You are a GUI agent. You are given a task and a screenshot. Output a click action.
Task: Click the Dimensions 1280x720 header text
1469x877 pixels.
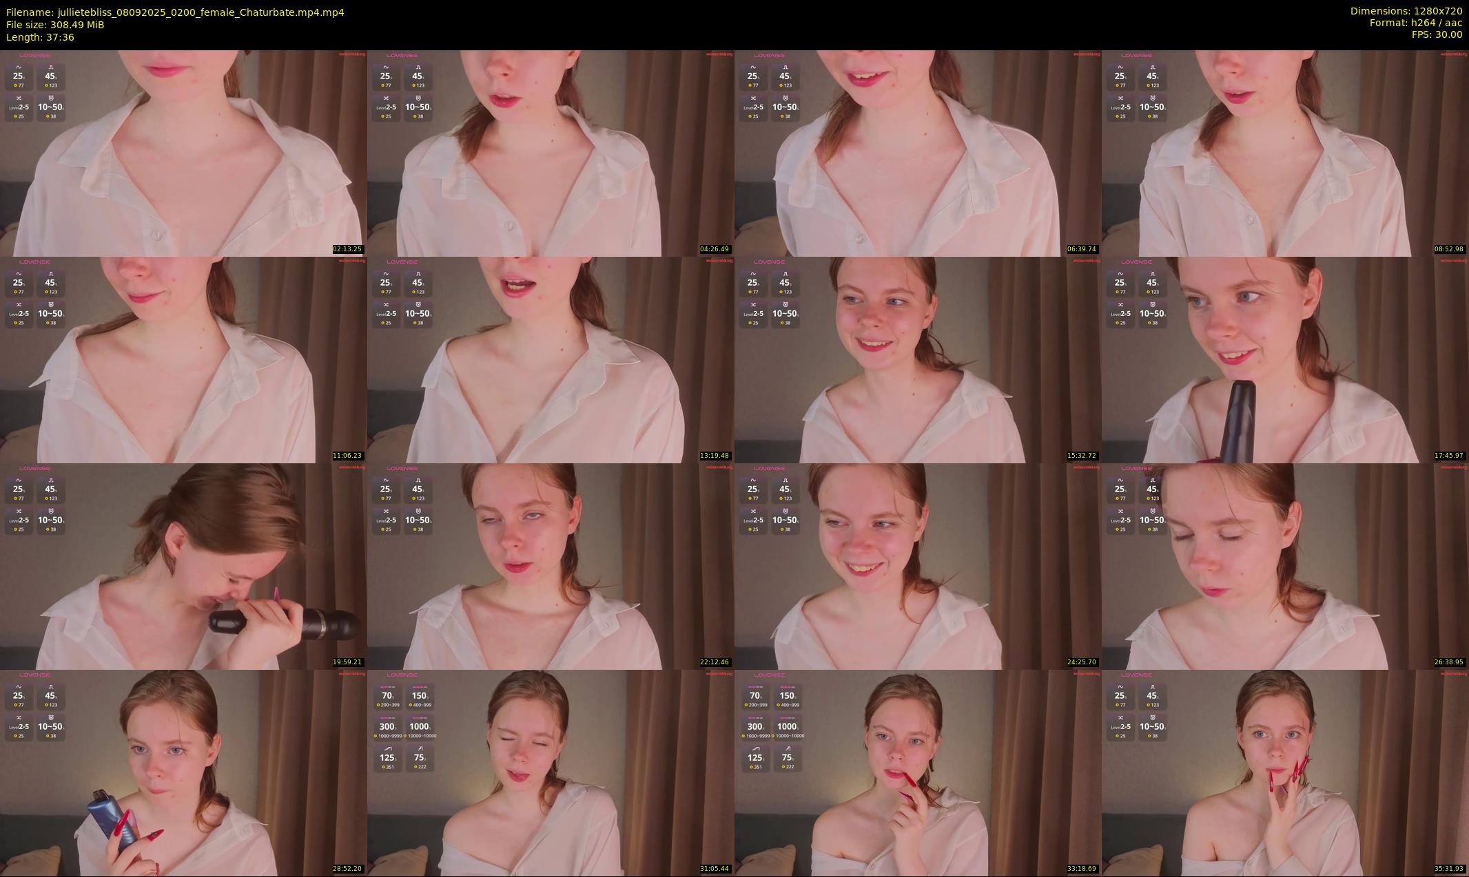pos(1406,11)
